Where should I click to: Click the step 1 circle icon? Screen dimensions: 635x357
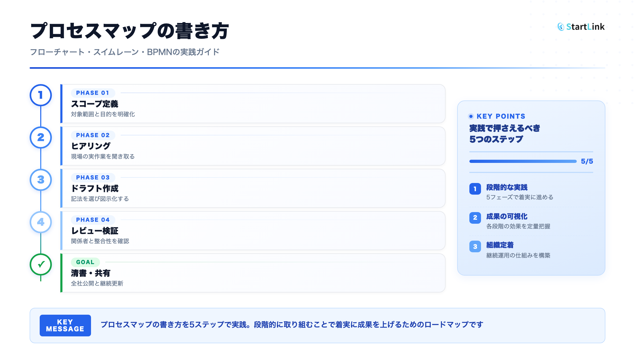40,95
